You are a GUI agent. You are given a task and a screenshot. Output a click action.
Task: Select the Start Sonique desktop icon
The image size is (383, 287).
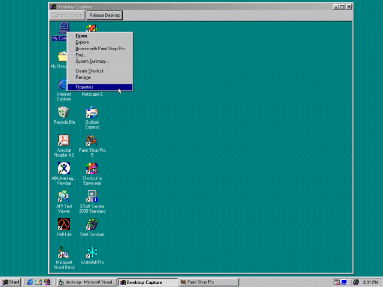coord(92,225)
